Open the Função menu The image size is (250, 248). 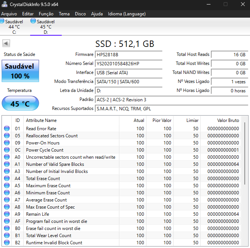tap(46, 14)
